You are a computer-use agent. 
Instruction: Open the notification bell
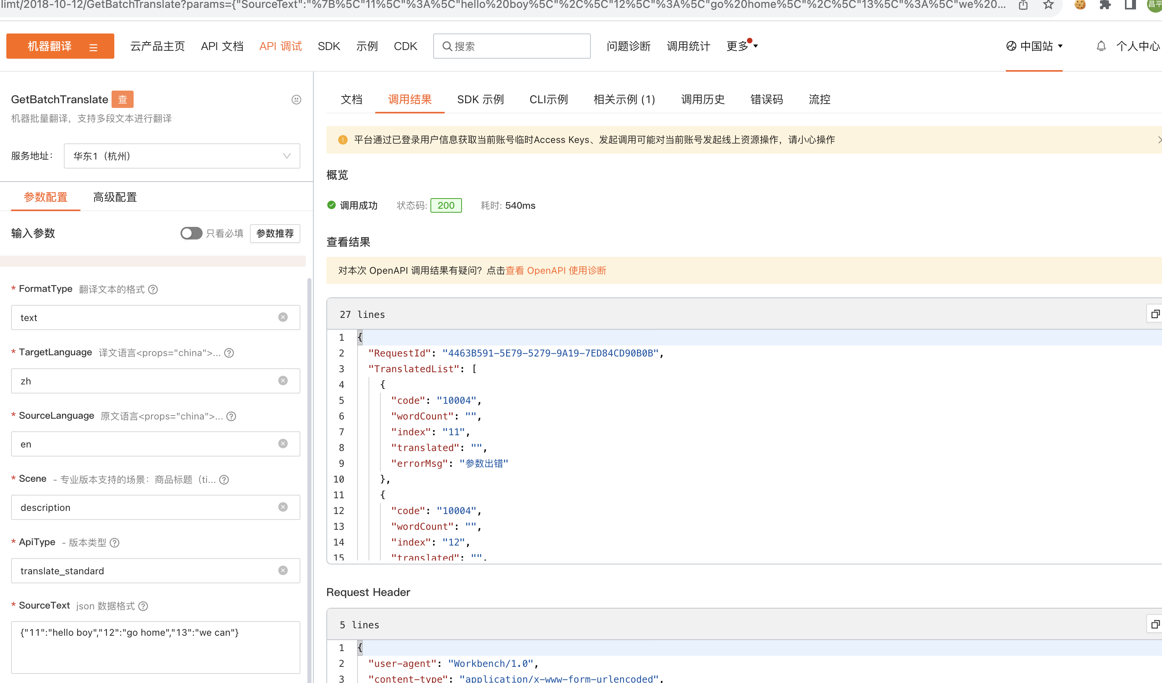[1101, 46]
